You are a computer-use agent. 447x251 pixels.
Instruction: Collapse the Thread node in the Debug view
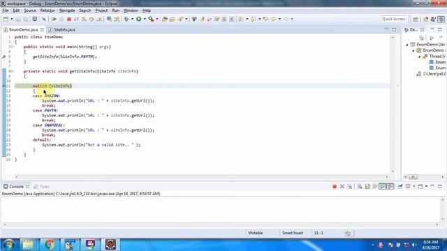point(419,56)
